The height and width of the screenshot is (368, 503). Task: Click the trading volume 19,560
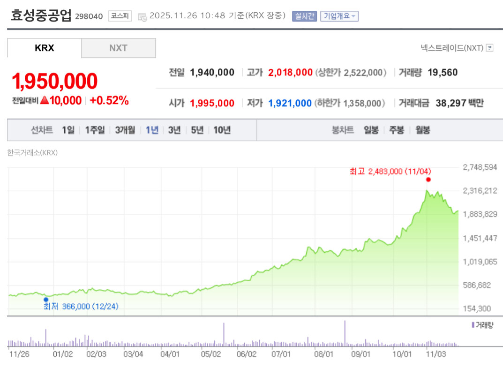443,73
